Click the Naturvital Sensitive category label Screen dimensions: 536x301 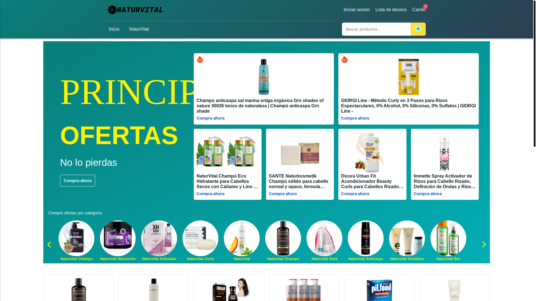click(407, 259)
